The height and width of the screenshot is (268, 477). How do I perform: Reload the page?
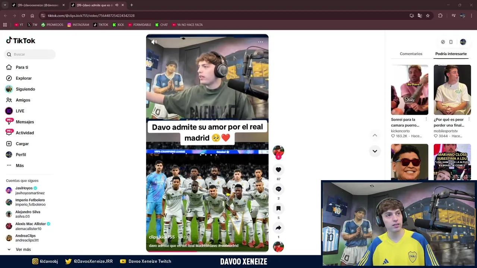(23, 16)
